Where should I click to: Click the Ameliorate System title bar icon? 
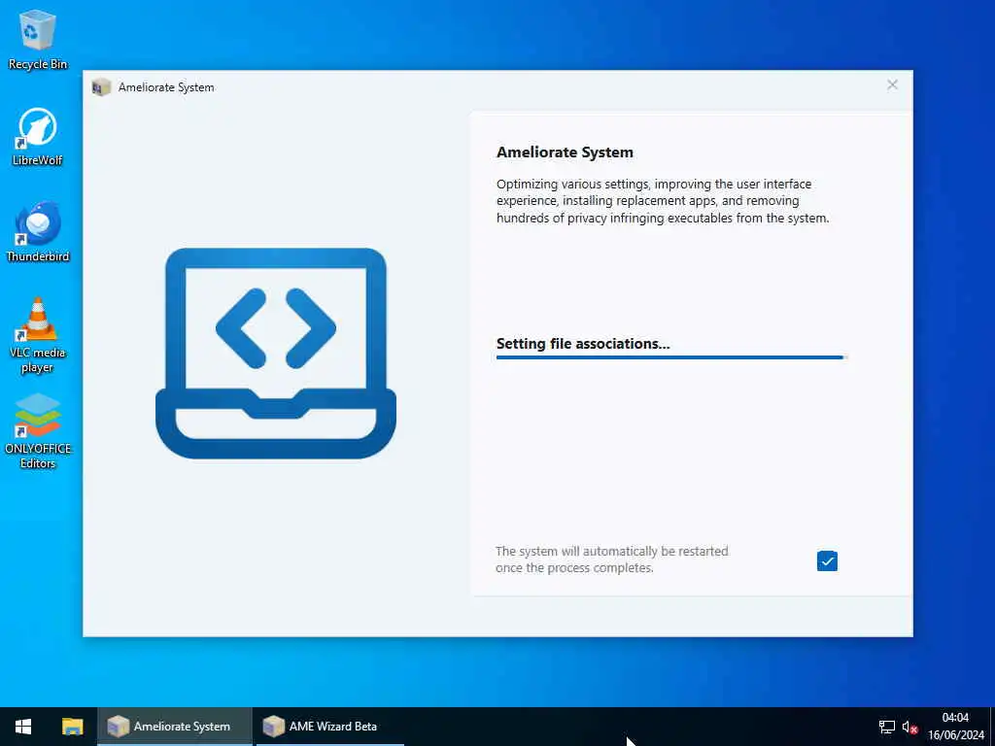click(101, 86)
